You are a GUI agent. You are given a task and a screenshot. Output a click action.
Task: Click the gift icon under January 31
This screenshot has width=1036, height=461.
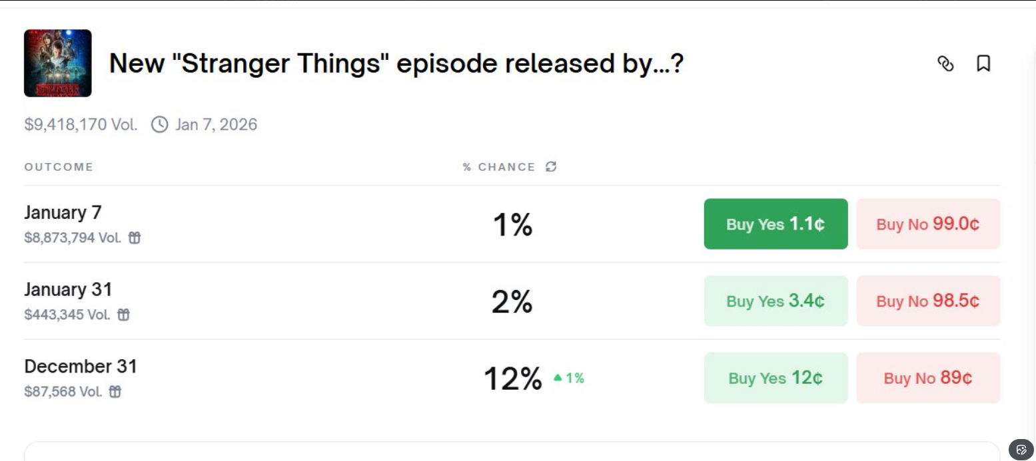click(123, 315)
